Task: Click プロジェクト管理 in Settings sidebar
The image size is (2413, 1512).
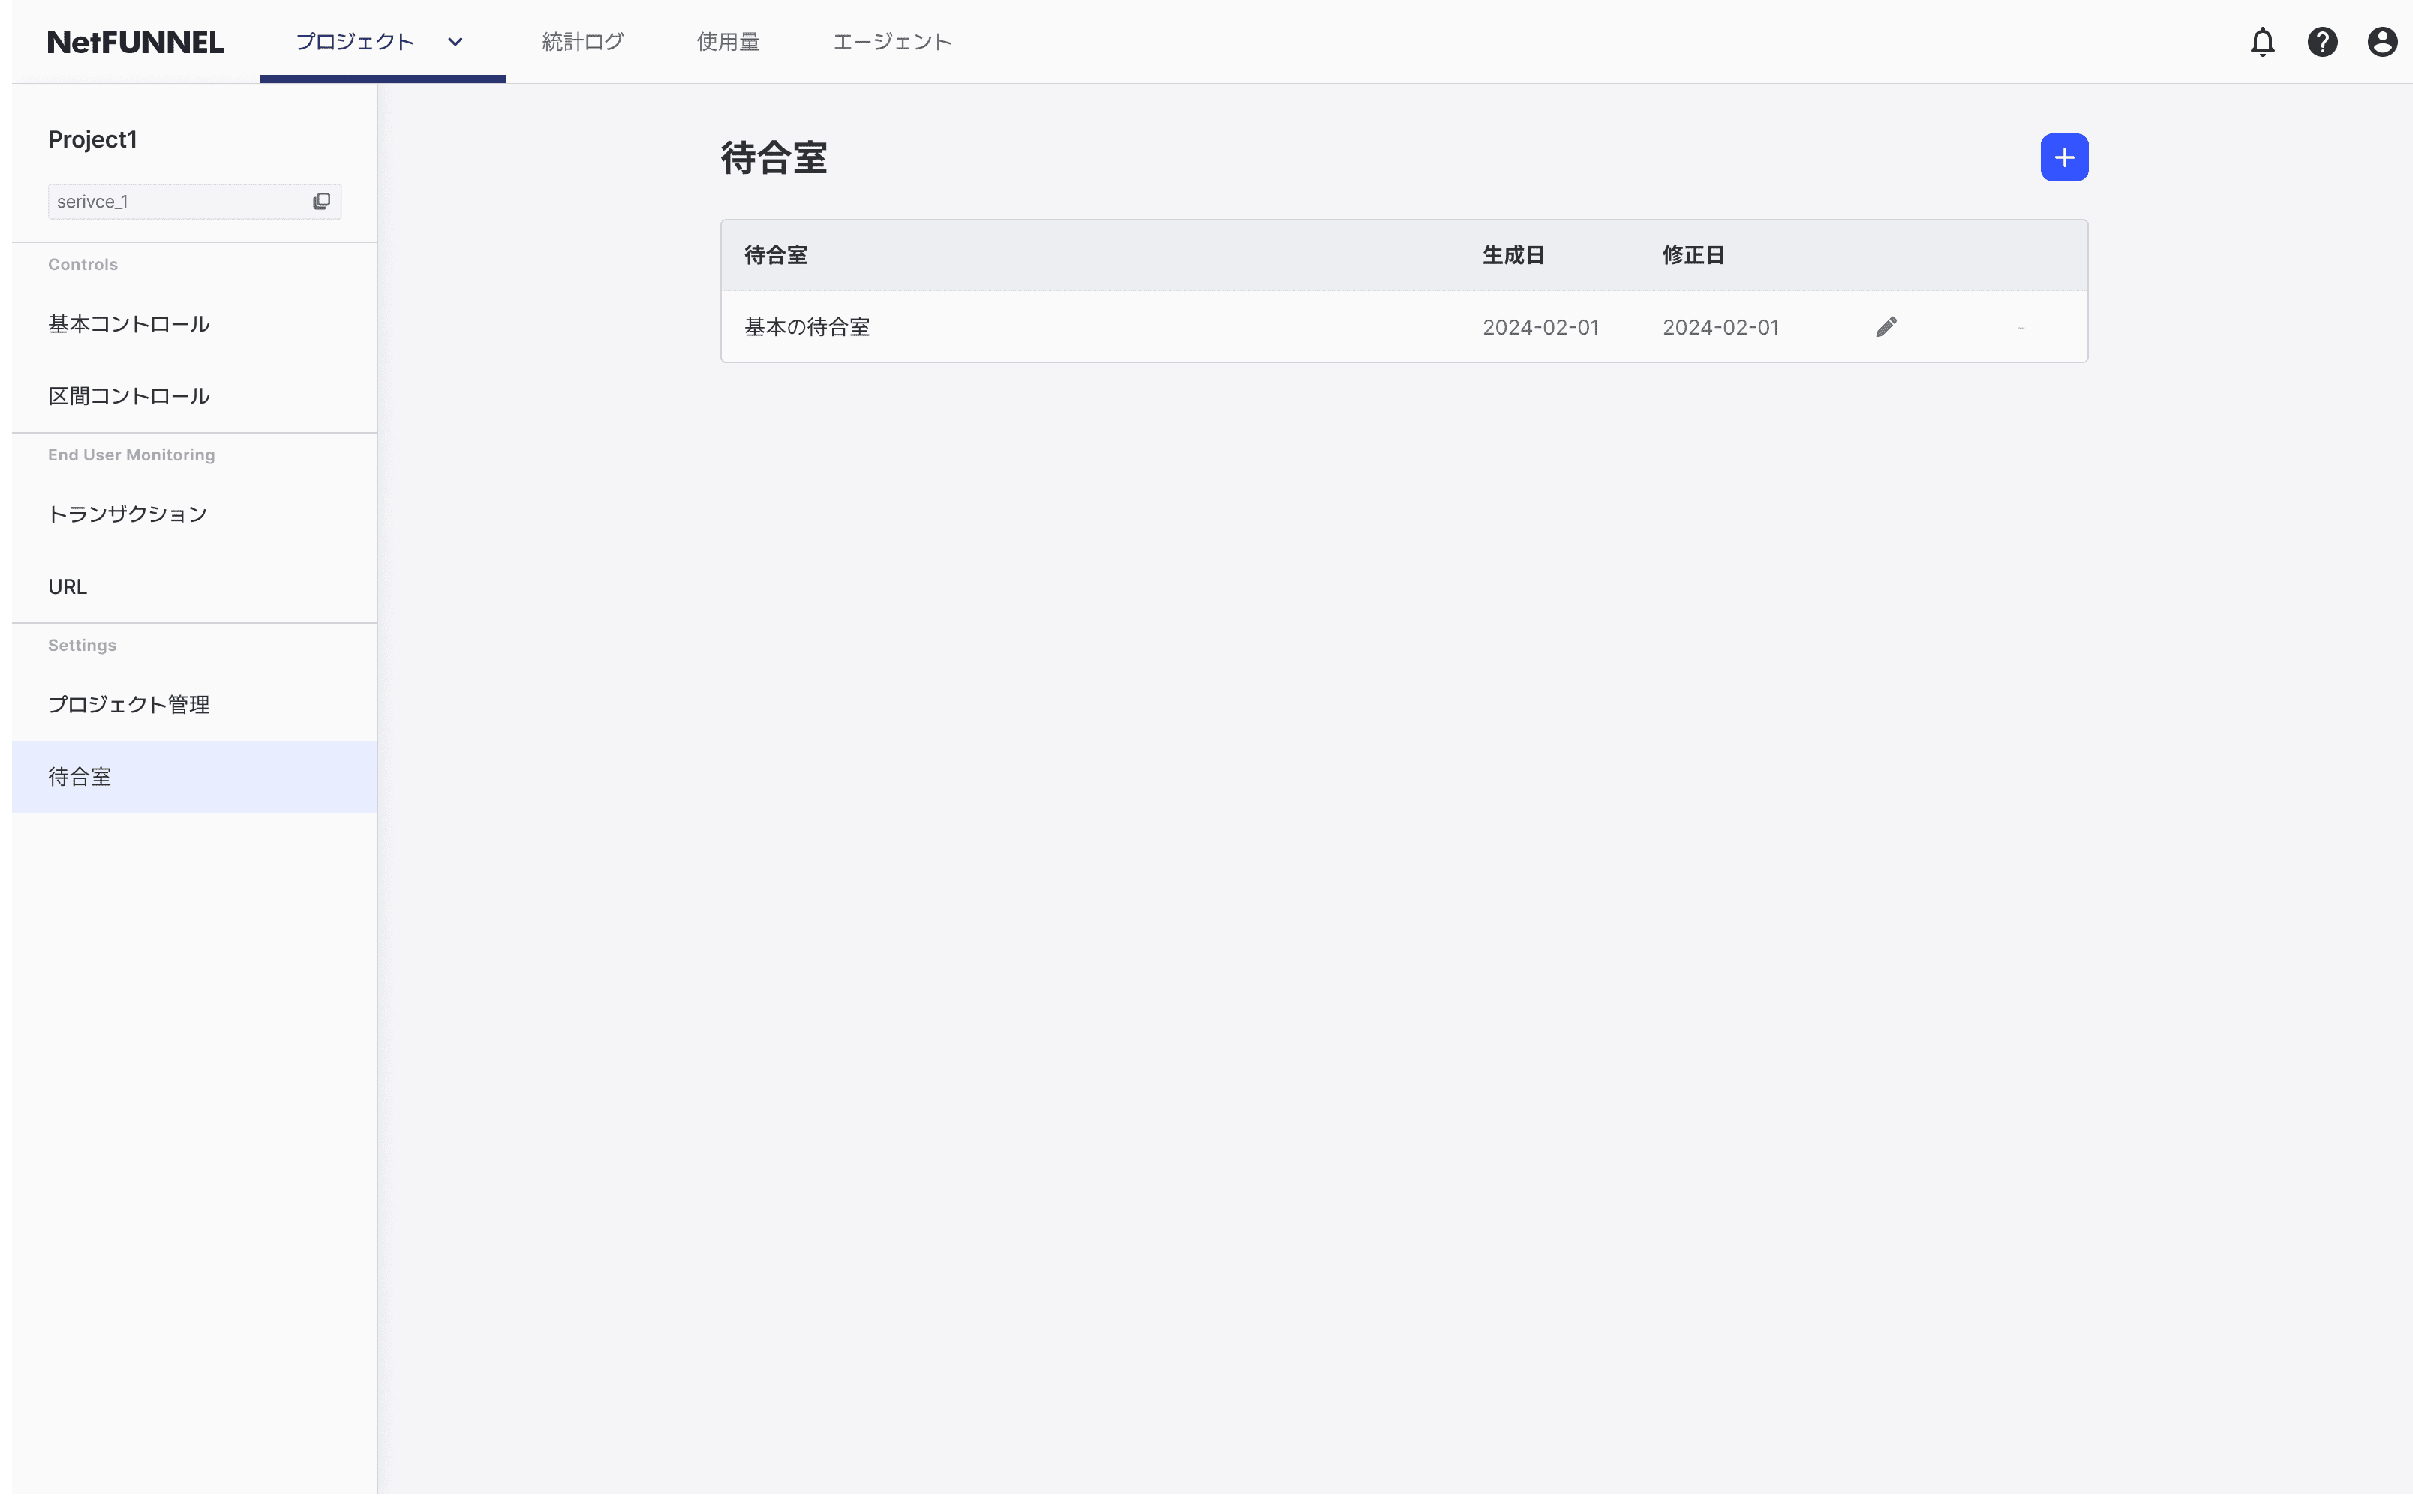Action: coord(131,703)
